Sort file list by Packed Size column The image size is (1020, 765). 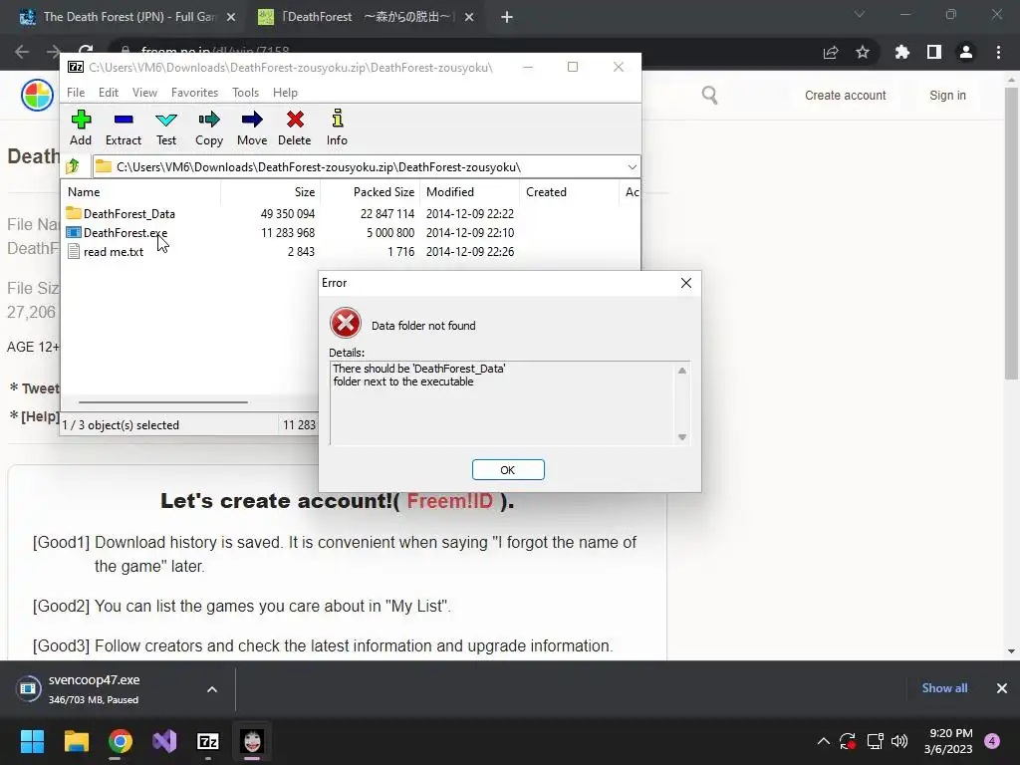371,192
